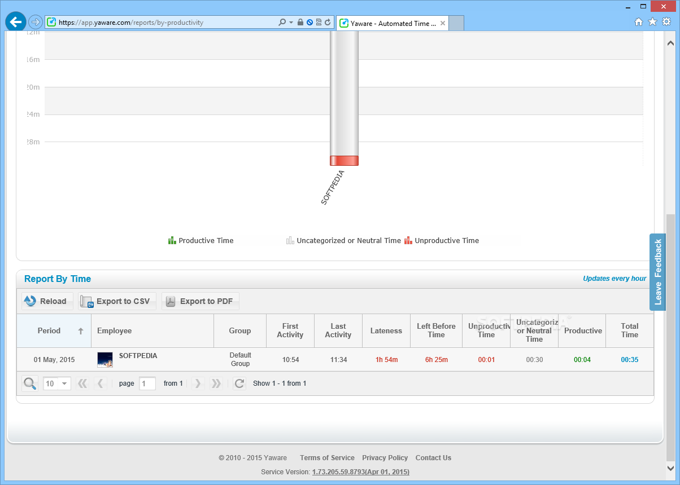Viewport: 680px width, 485px height.
Task: Toggle the Productive Time legend entry
Action: point(200,240)
